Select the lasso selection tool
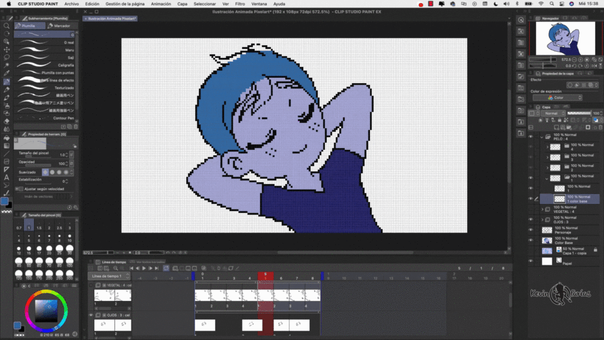 click(6, 57)
